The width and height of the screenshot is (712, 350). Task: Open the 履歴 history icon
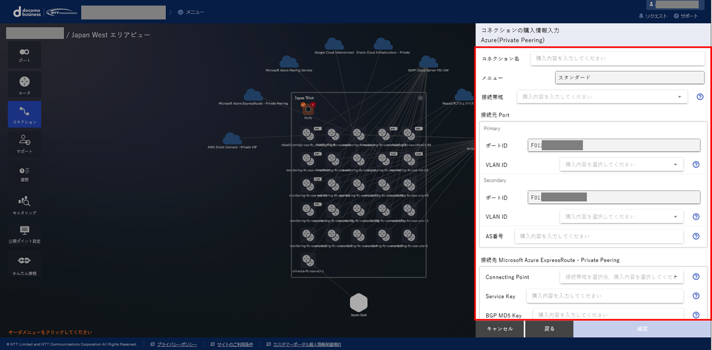(x=24, y=173)
